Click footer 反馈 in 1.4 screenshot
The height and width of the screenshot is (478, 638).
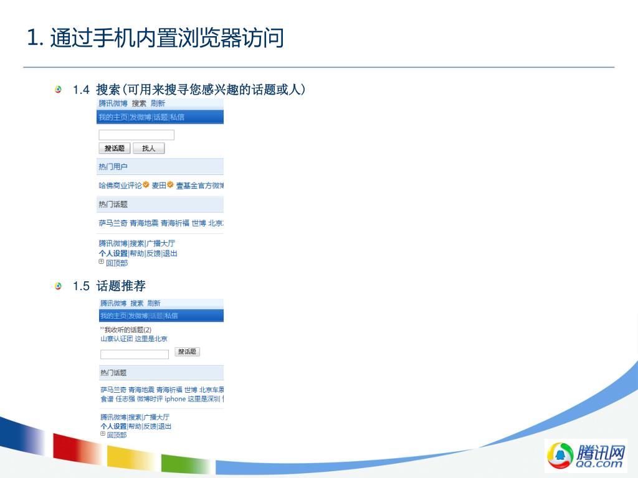[153, 254]
